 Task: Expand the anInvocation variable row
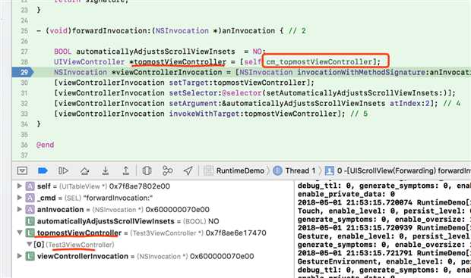20,209
